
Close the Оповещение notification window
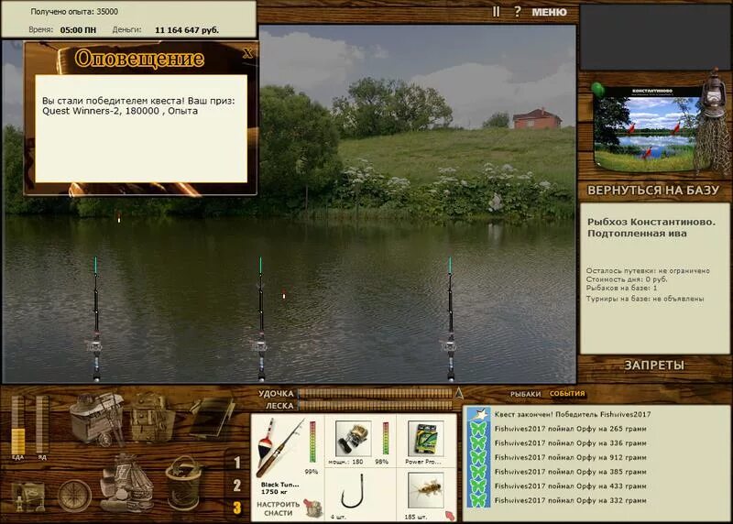click(247, 53)
